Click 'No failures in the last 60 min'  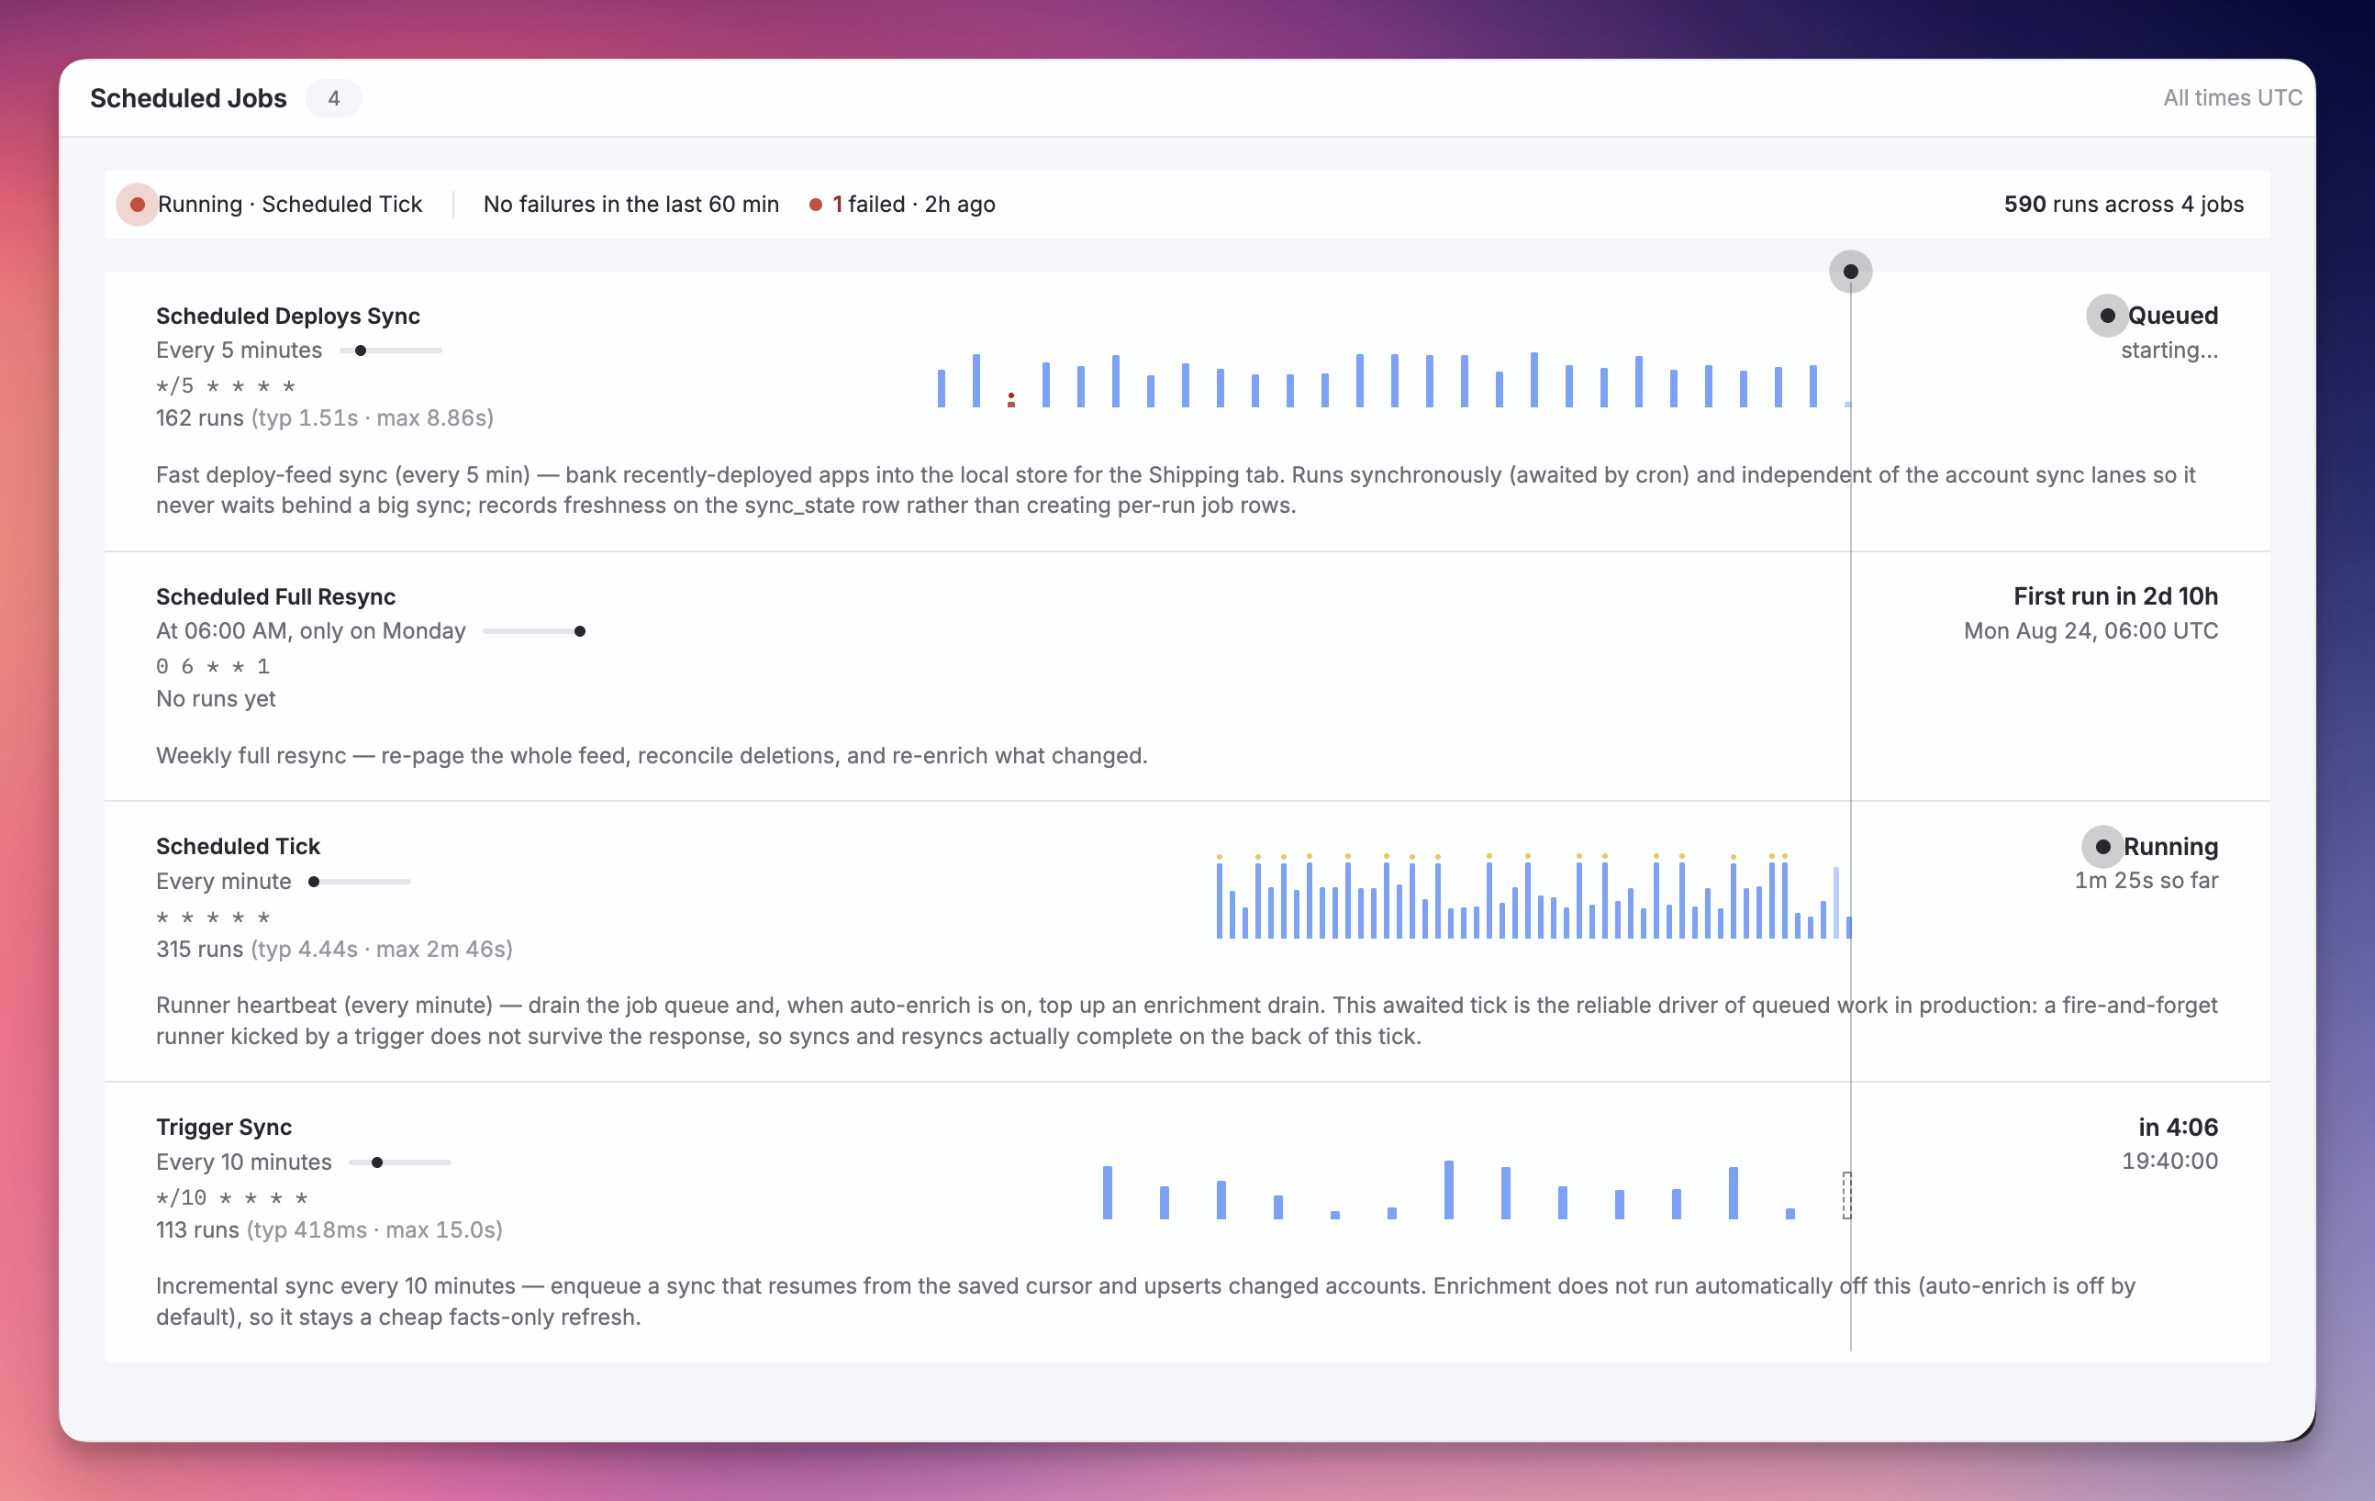631,205
